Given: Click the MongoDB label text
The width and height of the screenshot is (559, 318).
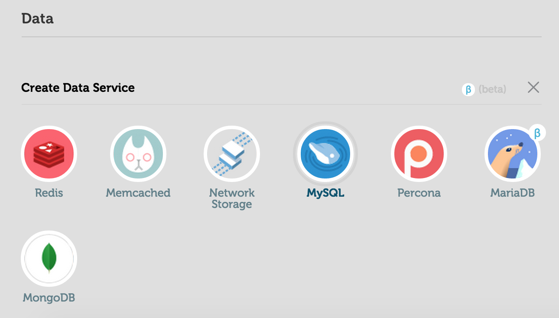Looking at the screenshot, I should pos(49,298).
